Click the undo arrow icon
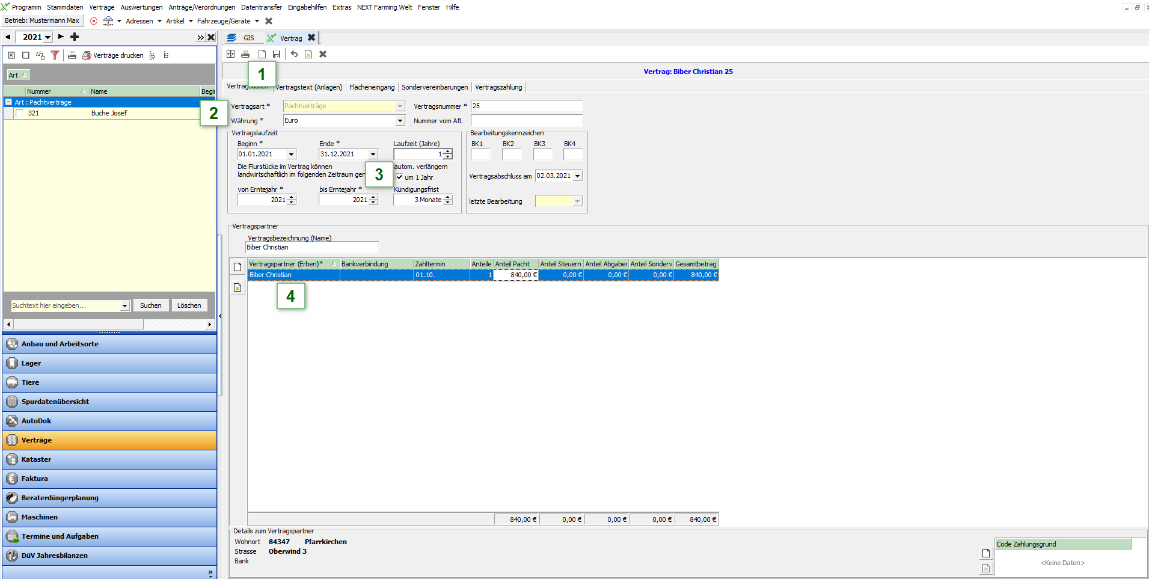The width and height of the screenshot is (1149, 579). point(294,54)
